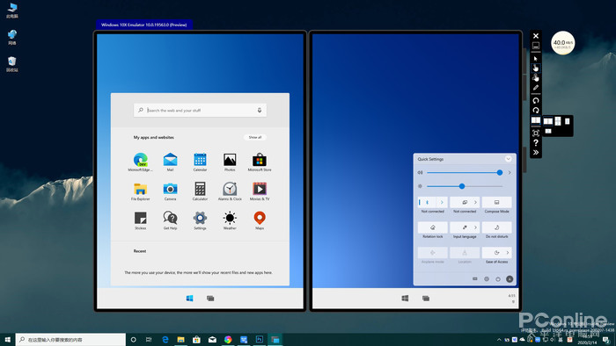This screenshot has width=616, height=346.
Task: Focus the web and stuff search box
Action: click(200, 110)
